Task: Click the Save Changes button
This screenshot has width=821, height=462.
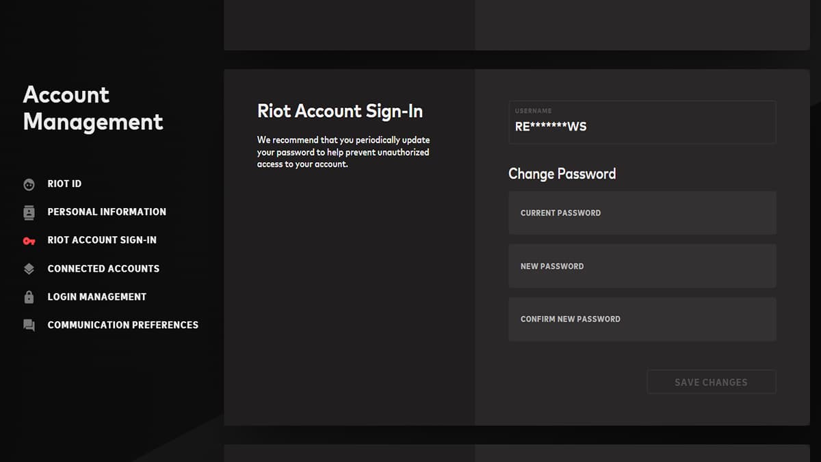Action: point(712,382)
